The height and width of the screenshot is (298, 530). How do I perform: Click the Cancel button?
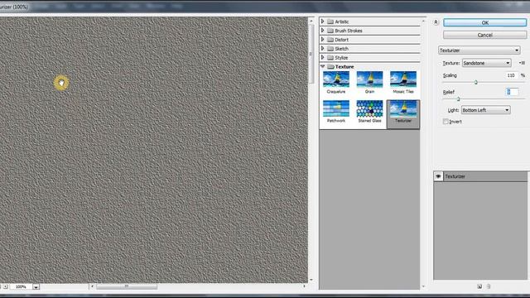click(x=484, y=35)
